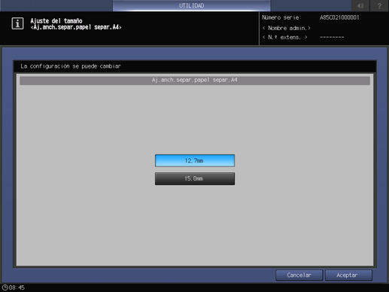The height and width of the screenshot is (292, 389).
Task: Click the clock icon in status bar
Action: click(5, 287)
